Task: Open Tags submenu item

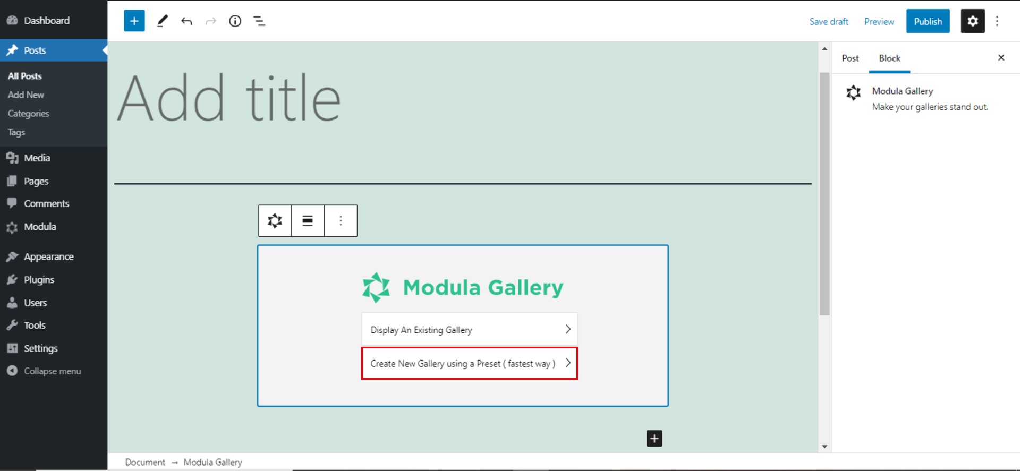Action: [16, 132]
